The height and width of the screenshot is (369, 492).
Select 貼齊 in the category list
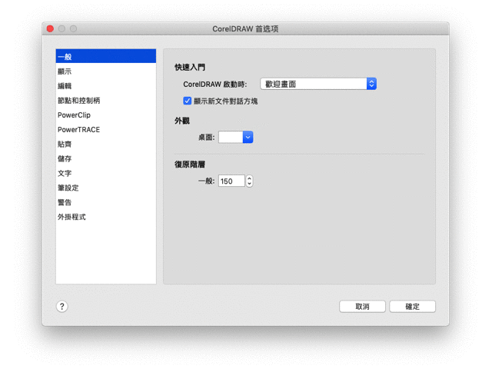106,144
